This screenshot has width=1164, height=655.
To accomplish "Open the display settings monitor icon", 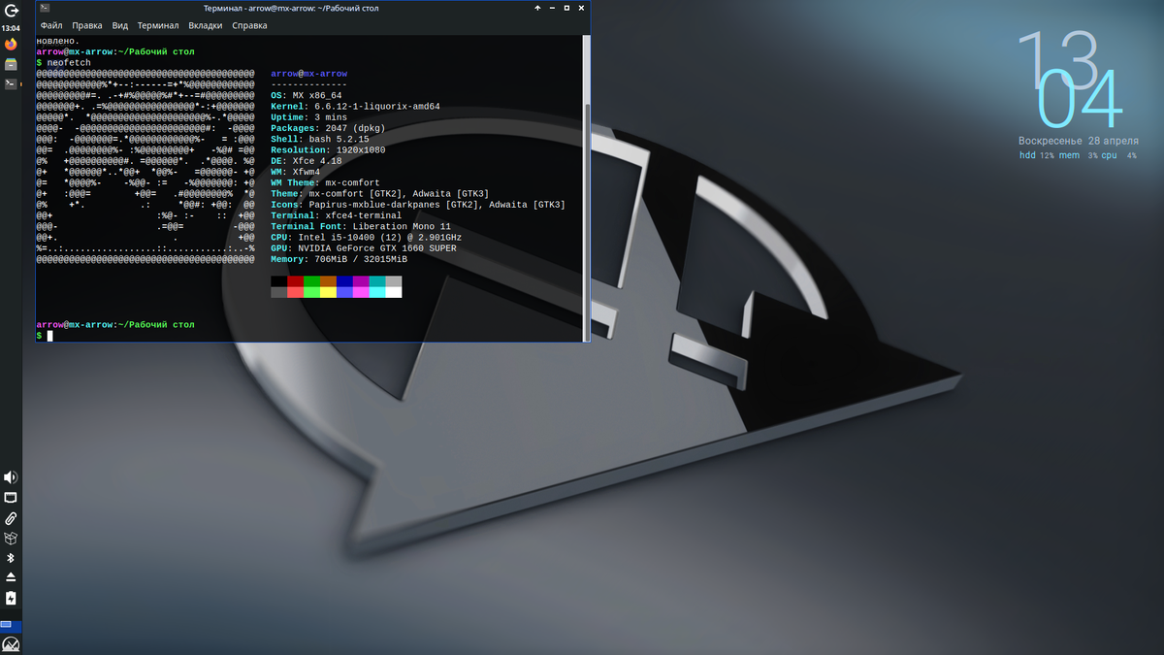I will pos(11,497).
